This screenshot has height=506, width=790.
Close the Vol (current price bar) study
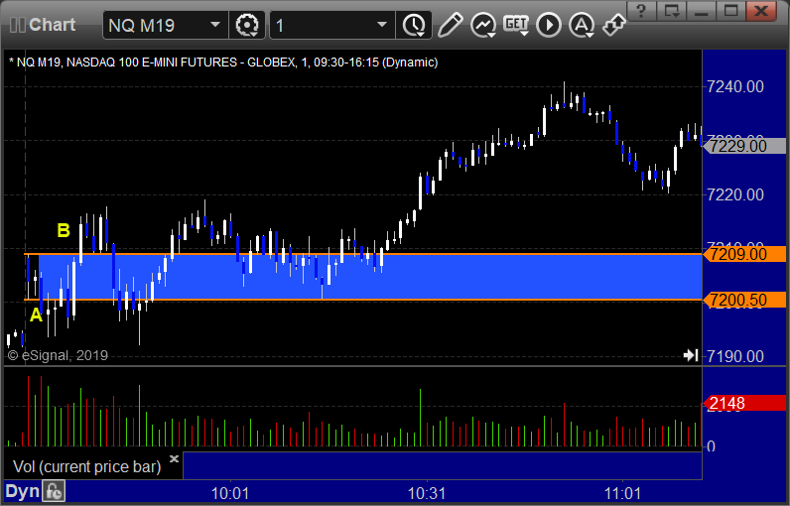[174, 458]
